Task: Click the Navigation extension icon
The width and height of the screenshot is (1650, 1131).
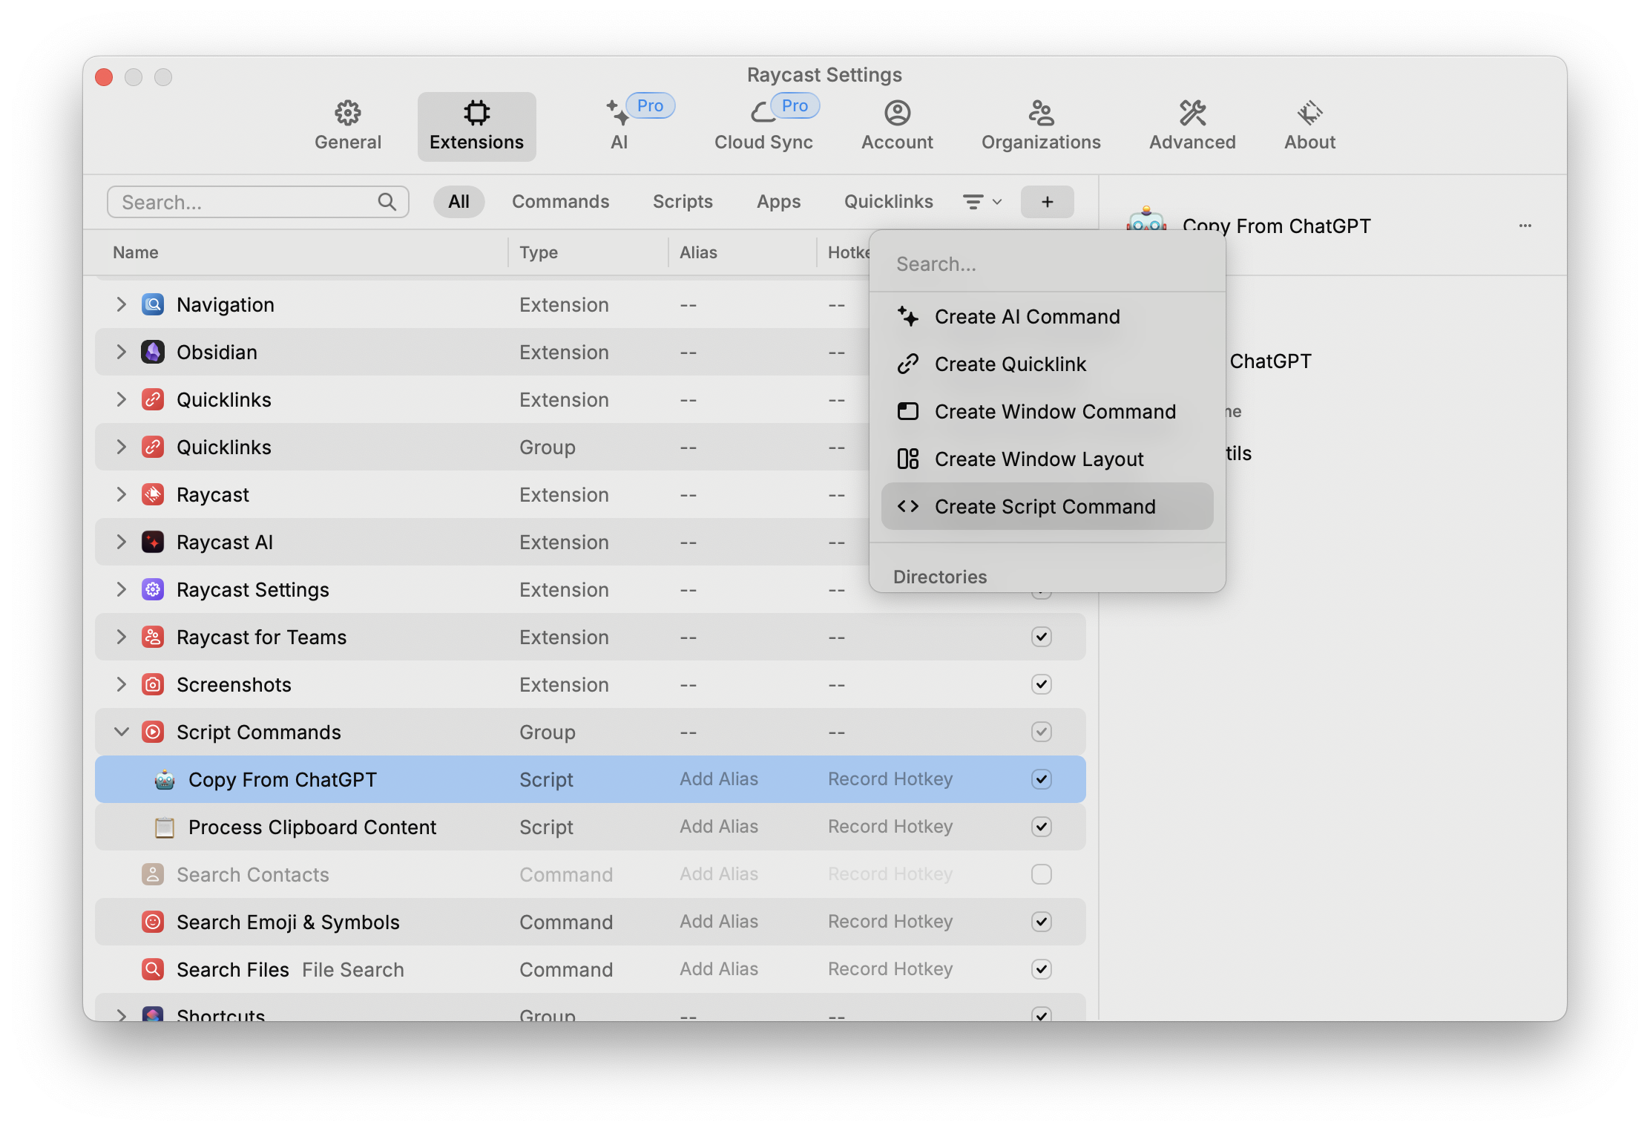Action: point(153,305)
